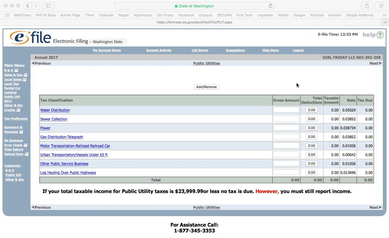Open Motor Transportation-Railroad-Railroad Car link
Viewport: 389px width, 238px height.
75,146
